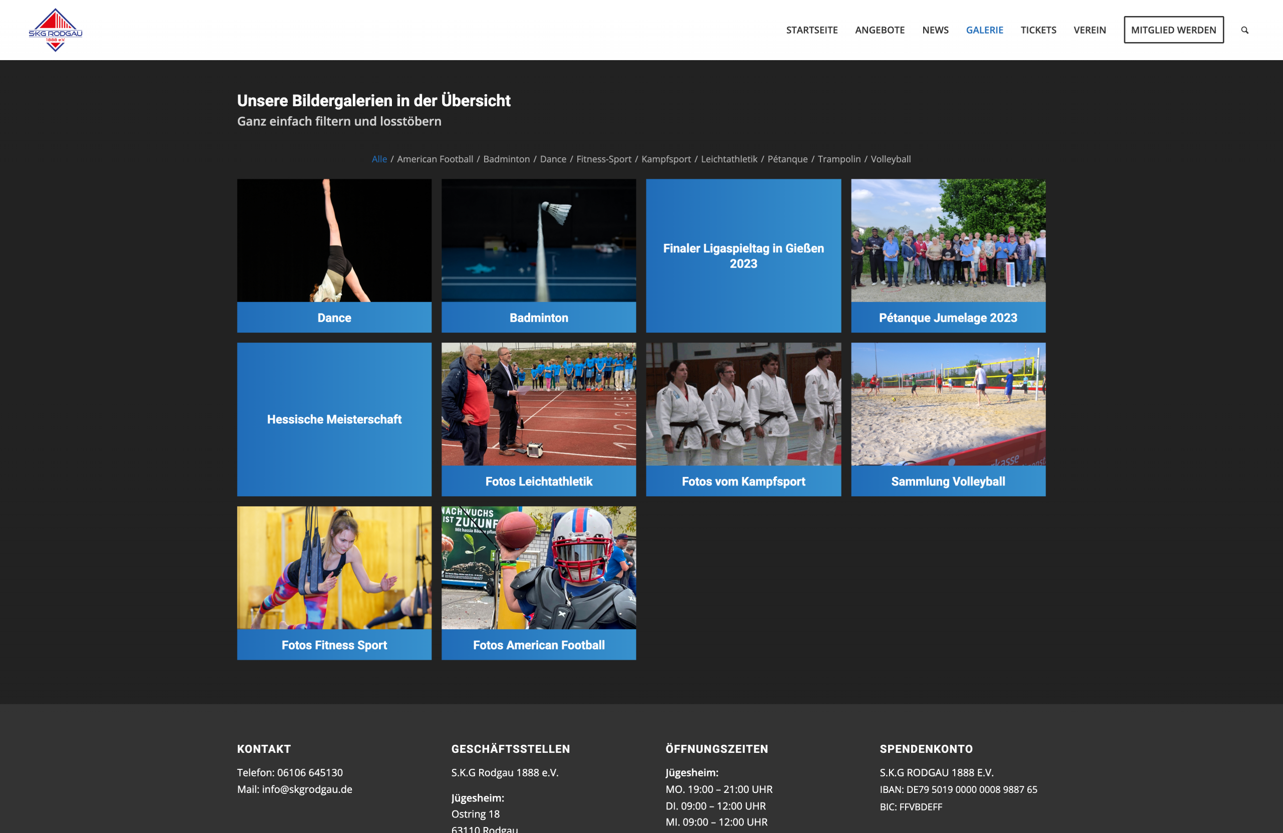View the Pétanque Jumelage 2023 gallery
The image size is (1283, 833).
click(948, 255)
